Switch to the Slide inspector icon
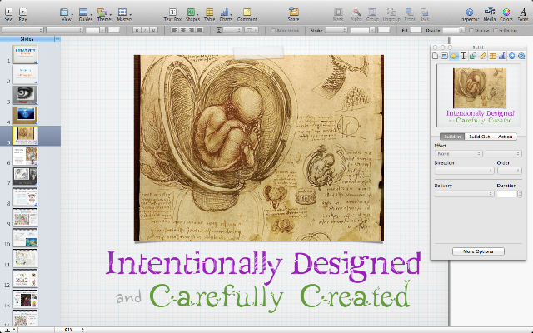533x333 pixels. click(x=445, y=56)
